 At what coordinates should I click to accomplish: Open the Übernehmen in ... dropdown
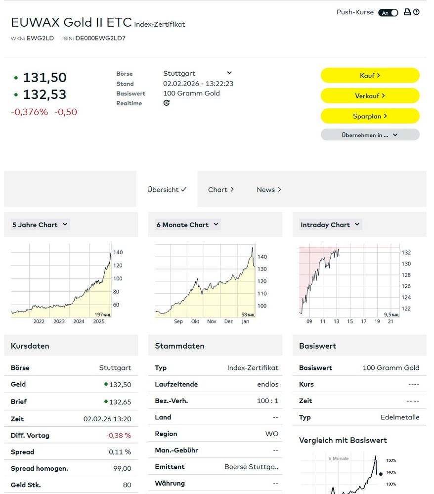coord(370,135)
